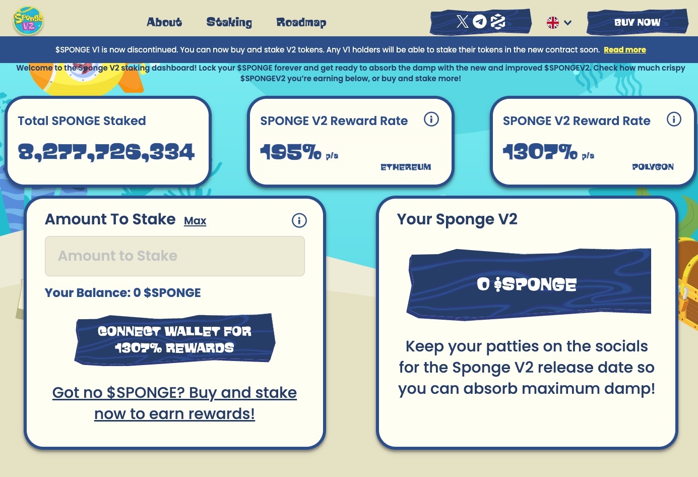Show info for Polygon reward rate
The height and width of the screenshot is (477, 698).
point(674,120)
